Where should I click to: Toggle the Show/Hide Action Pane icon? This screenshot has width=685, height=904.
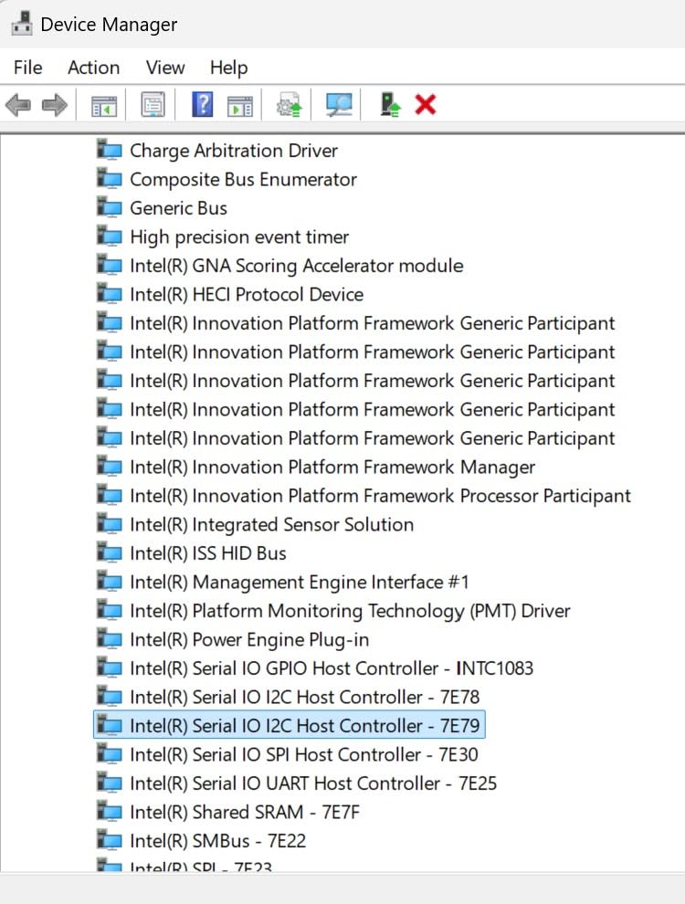click(240, 105)
